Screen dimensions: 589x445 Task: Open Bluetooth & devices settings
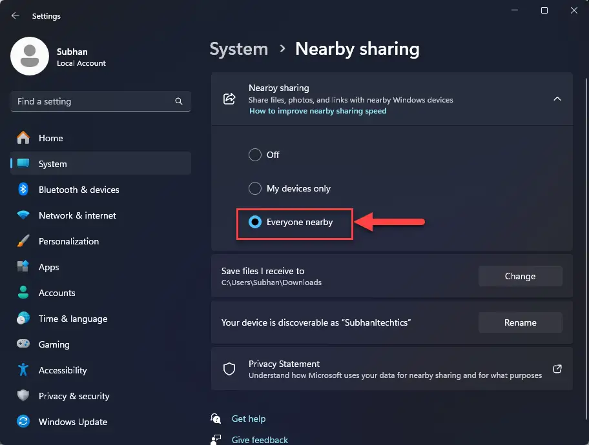(78, 190)
